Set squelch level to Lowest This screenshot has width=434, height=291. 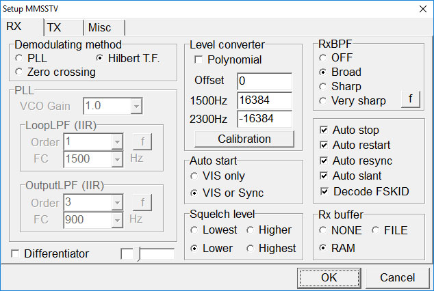tap(214, 230)
